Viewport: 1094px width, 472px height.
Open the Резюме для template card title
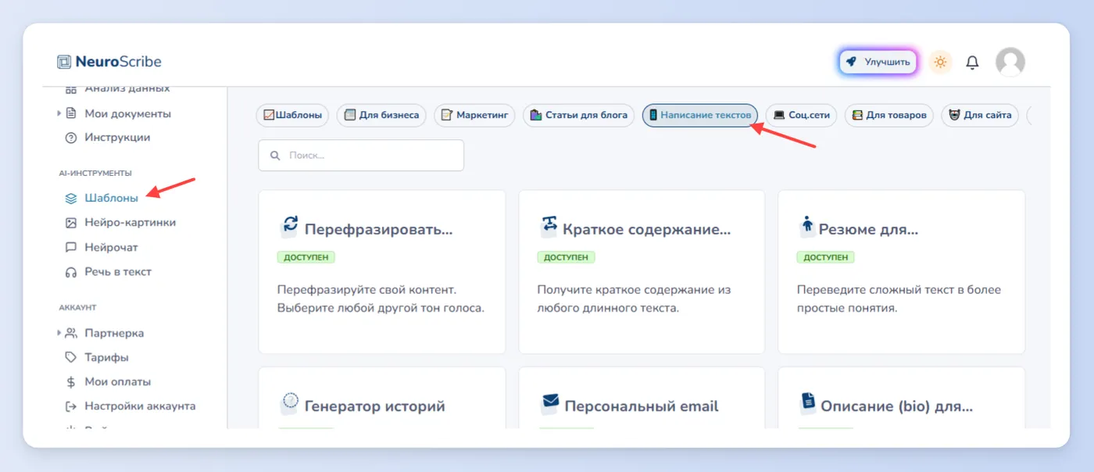tap(869, 230)
